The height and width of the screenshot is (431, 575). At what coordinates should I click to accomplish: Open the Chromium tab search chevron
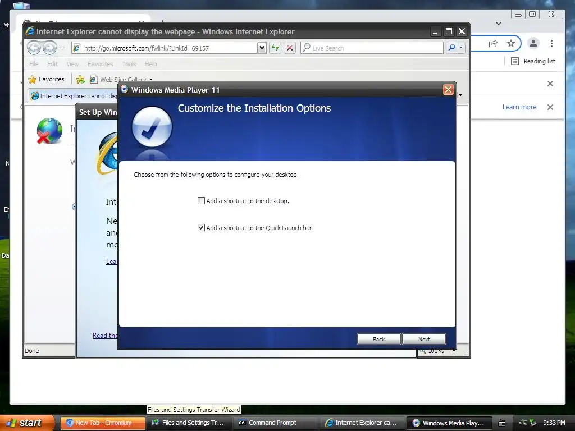point(499,24)
